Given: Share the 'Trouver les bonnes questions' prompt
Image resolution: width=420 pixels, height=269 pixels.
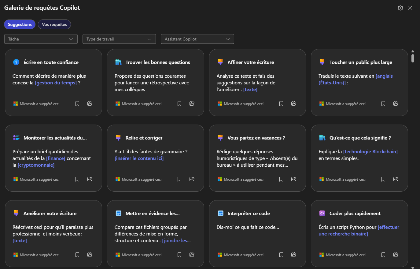Looking at the screenshot, I should coord(192,104).
